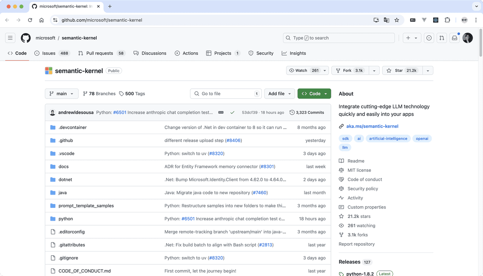Click the browser back arrow
Viewport: 483px width, 276px height.
point(7,20)
